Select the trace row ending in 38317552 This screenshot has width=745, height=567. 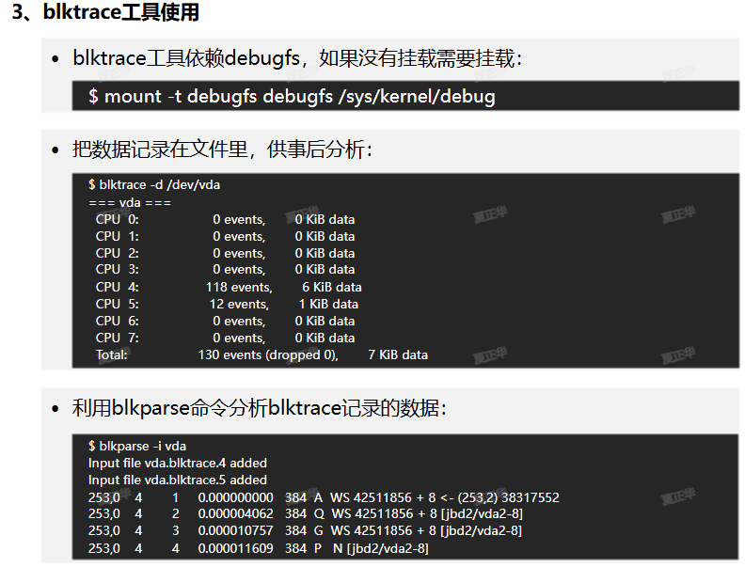tap(324, 497)
